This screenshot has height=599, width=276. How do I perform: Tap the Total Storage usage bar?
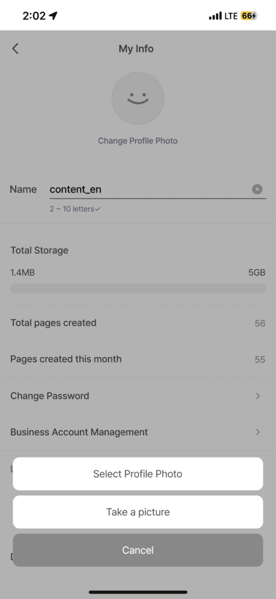pyautogui.click(x=138, y=288)
